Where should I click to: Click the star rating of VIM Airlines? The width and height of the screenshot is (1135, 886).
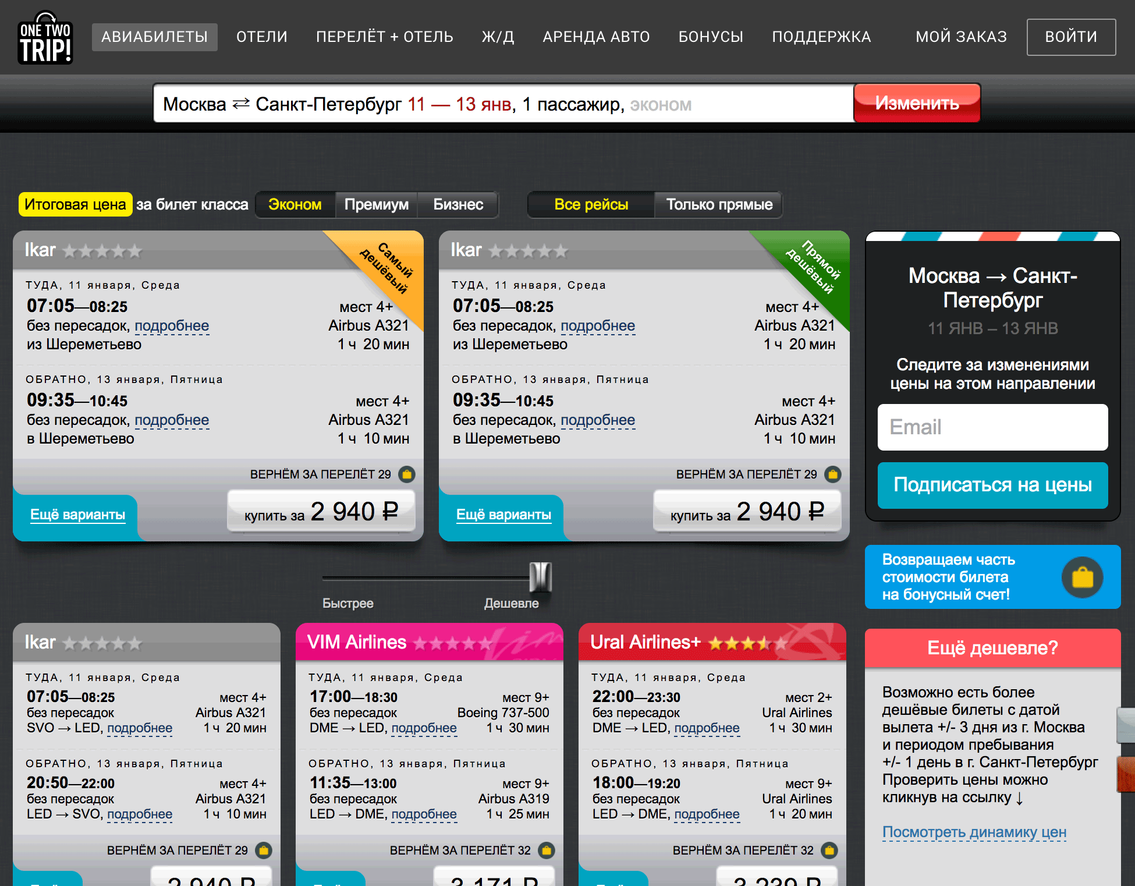[452, 643]
